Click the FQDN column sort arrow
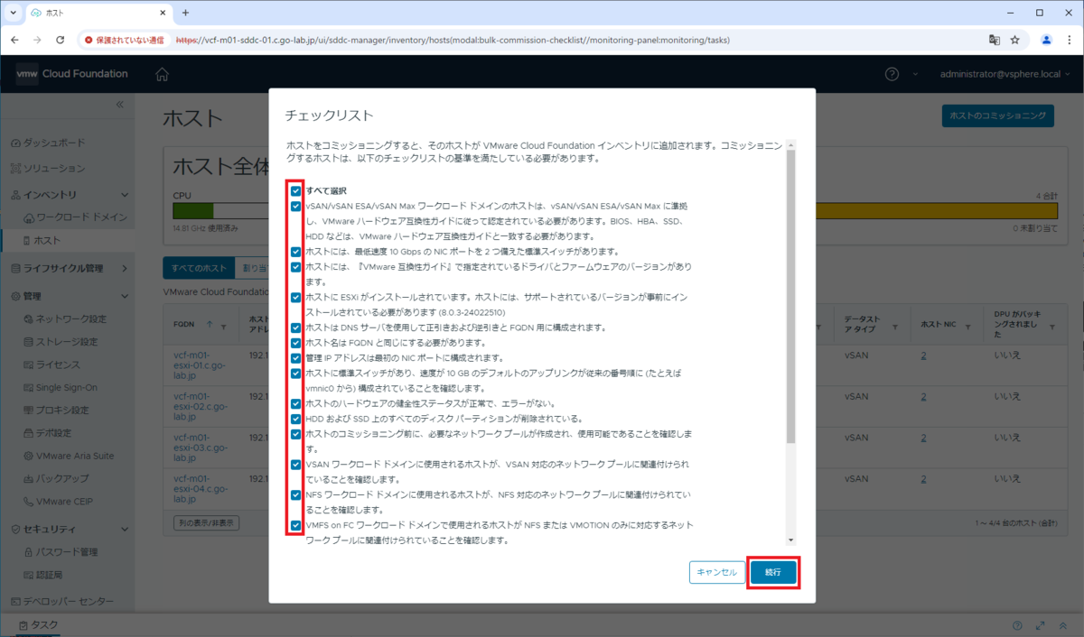This screenshot has height=637, width=1084. [210, 324]
